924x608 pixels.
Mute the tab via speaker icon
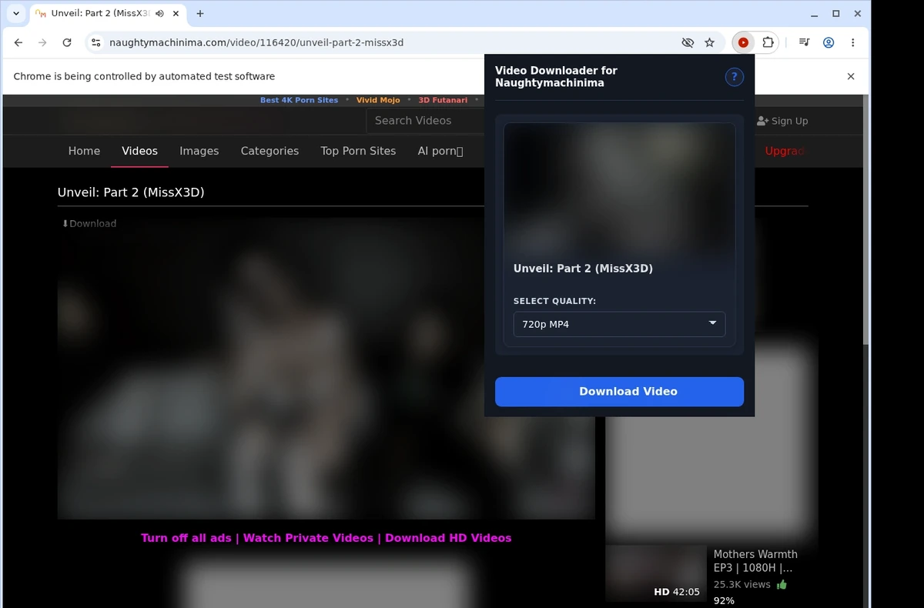pos(159,14)
